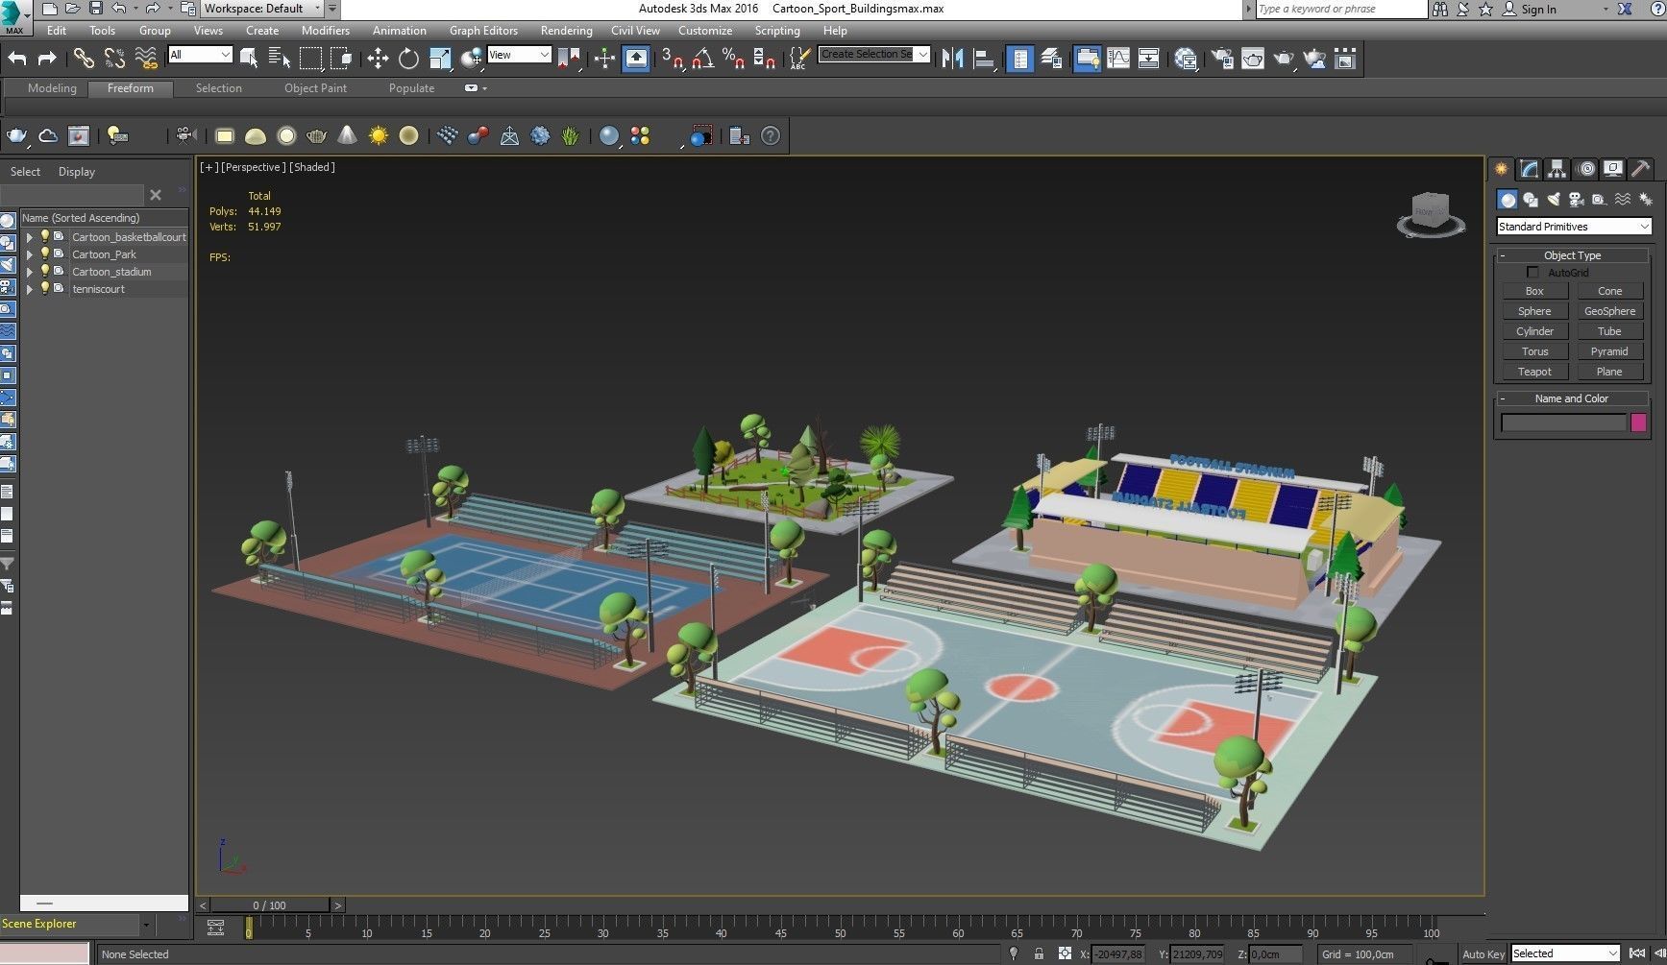Screen dimensions: 1667x965
Task: Switch to the Modeling ribbon tab
Action: point(52,88)
